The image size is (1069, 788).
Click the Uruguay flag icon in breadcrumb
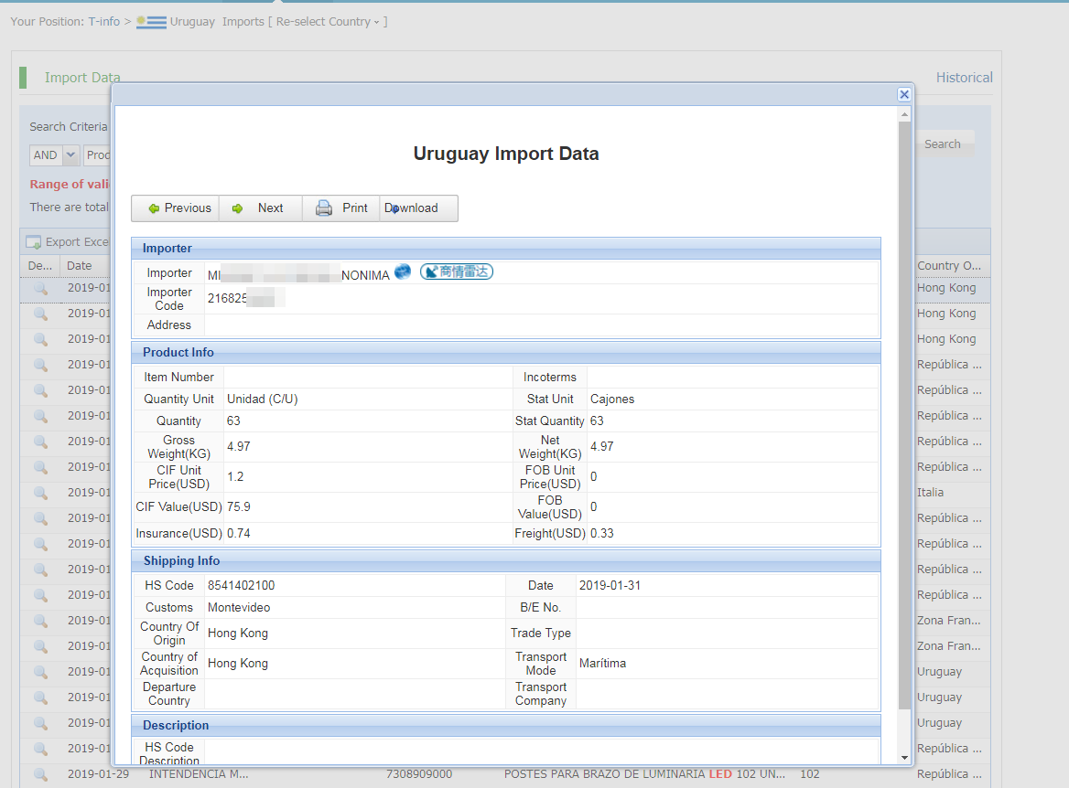[151, 22]
